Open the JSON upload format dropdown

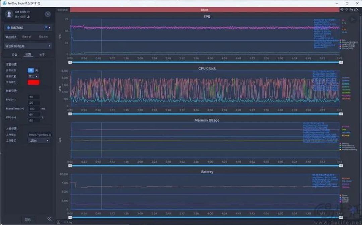coord(39,140)
